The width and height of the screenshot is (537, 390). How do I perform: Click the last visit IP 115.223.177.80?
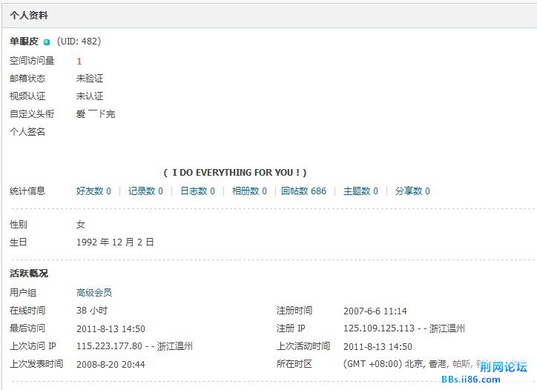point(109,346)
